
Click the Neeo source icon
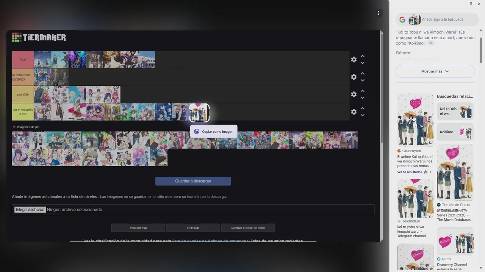(439, 259)
